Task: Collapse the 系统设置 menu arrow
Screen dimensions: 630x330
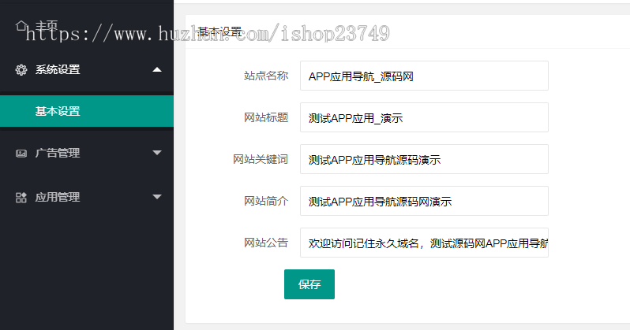Action: coord(157,70)
